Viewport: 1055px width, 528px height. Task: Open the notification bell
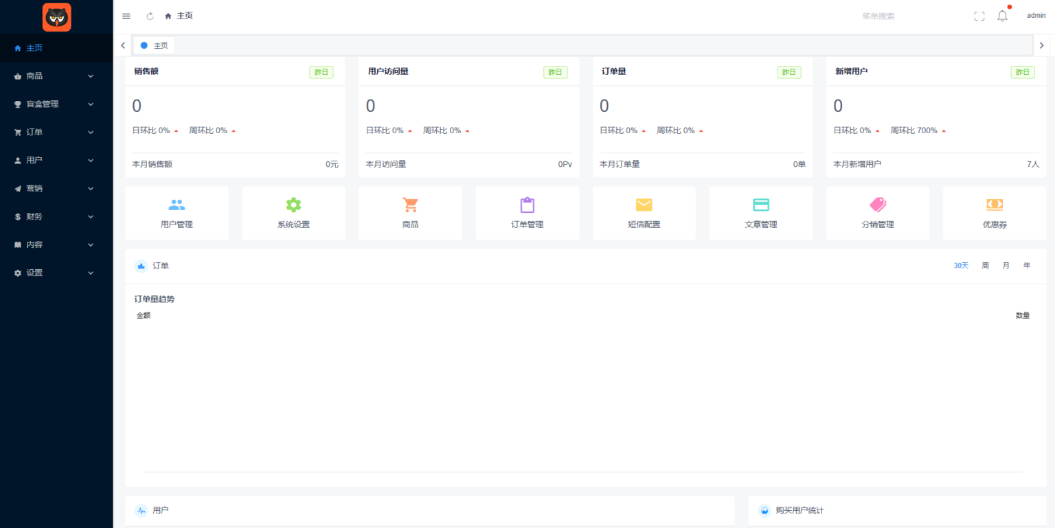1002,16
